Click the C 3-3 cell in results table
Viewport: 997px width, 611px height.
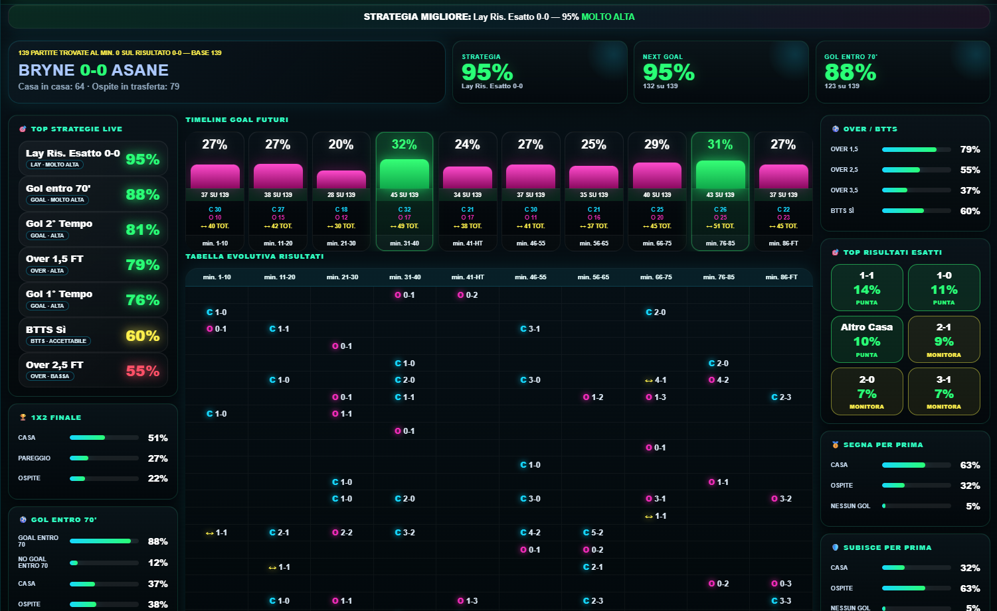pos(781,601)
